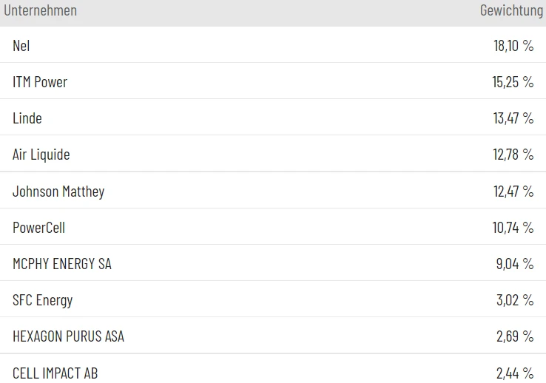Click the 18,10 % weighting value
Screen dimensions: 546x383
tap(513, 46)
